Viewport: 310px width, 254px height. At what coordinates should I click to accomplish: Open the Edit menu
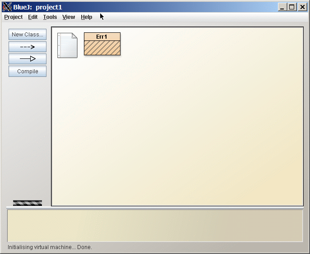pos(32,17)
